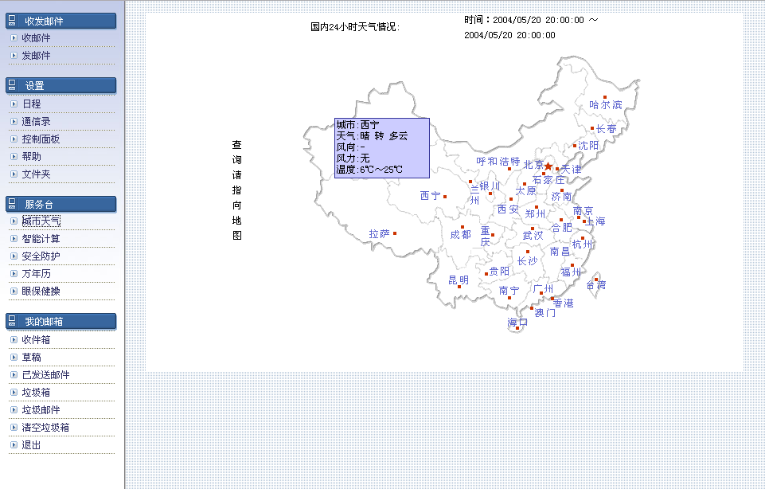Open the 通信录 menu item
Screen dimensions: 765x489
(x=36, y=122)
